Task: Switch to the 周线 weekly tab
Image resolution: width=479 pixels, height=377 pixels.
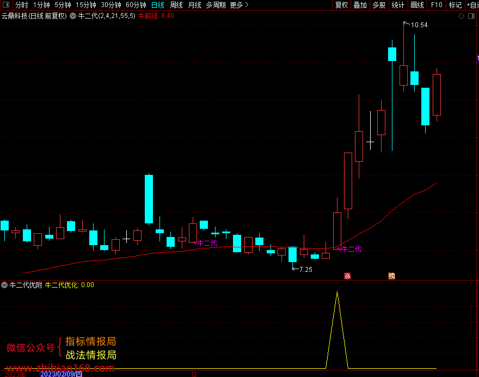Action: [176, 5]
